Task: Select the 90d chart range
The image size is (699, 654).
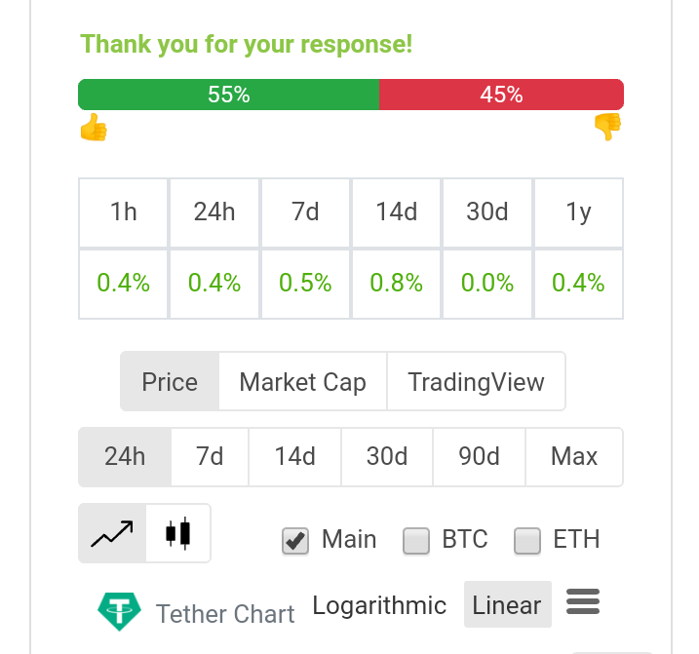Action: [x=480, y=457]
